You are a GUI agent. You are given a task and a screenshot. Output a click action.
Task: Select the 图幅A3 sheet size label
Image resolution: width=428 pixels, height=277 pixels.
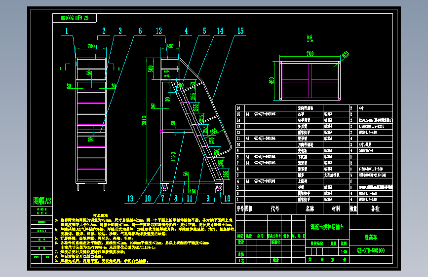click(x=42, y=201)
